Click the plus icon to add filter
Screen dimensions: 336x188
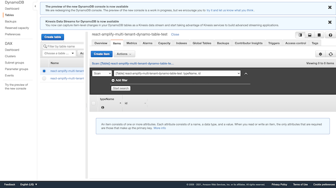tap(113, 80)
